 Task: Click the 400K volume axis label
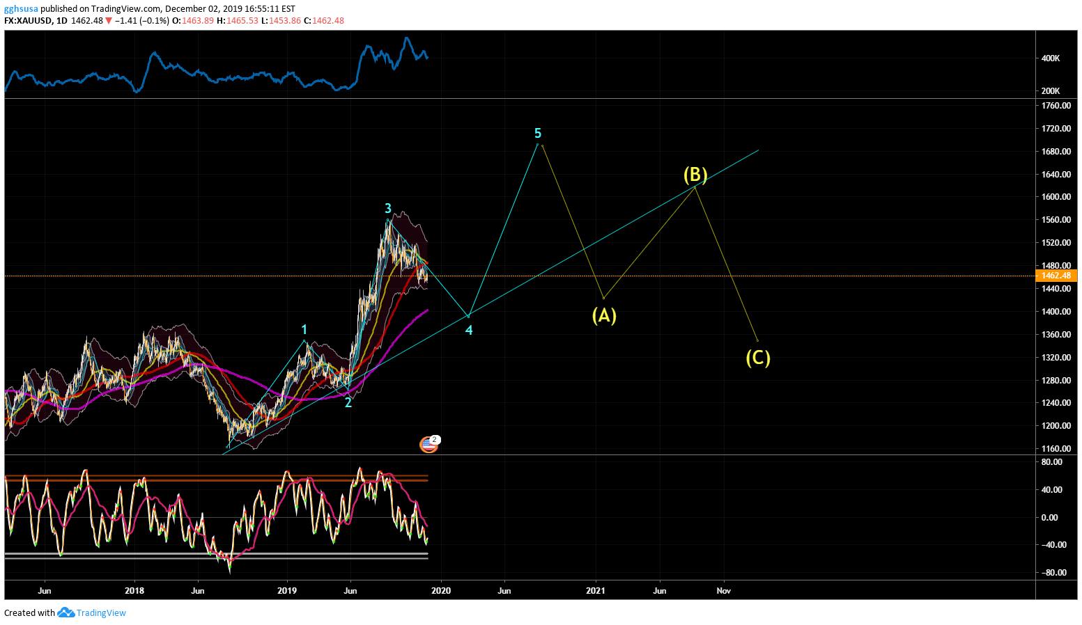point(1051,58)
